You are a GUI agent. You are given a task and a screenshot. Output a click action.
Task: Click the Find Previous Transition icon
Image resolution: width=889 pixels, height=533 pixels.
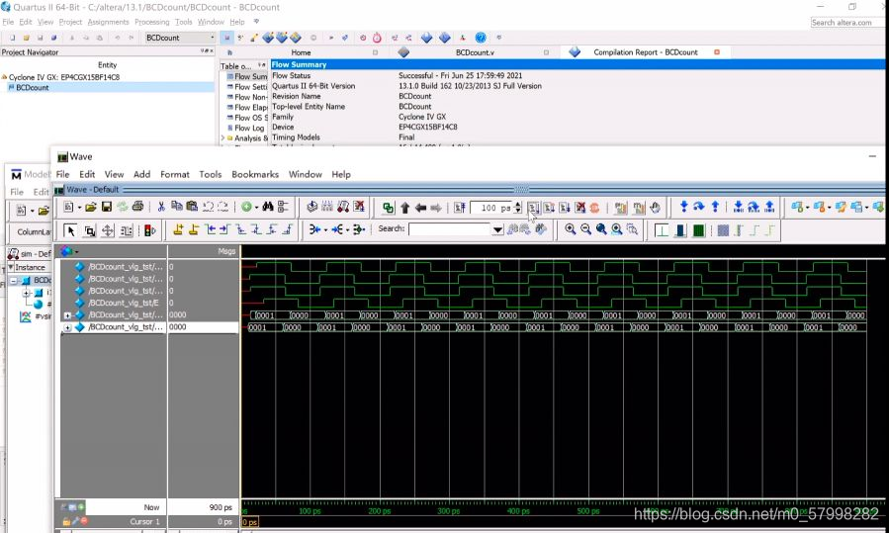click(211, 229)
